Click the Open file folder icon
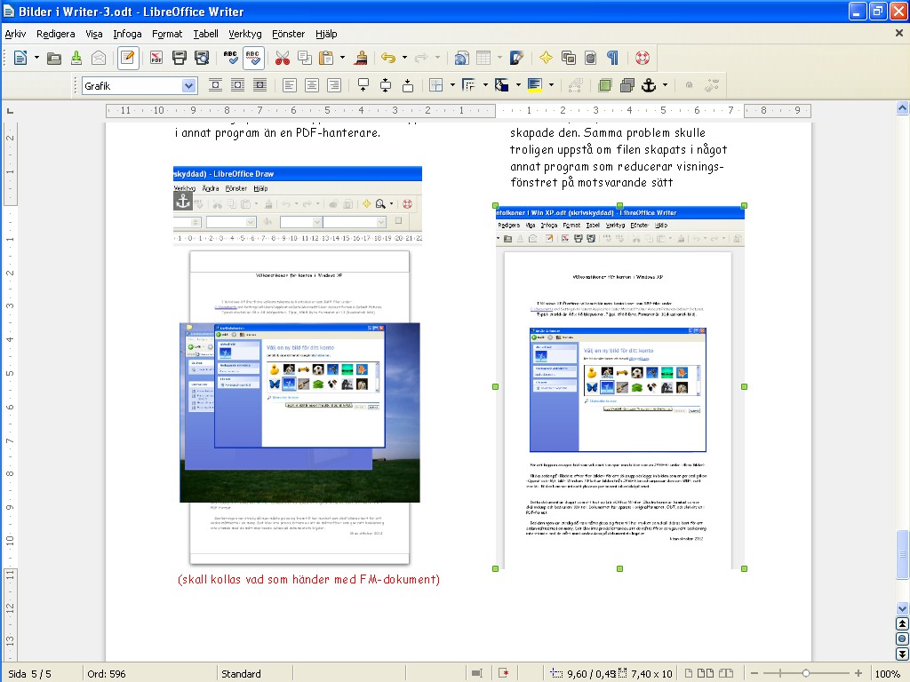910x682 pixels. (54, 58)
